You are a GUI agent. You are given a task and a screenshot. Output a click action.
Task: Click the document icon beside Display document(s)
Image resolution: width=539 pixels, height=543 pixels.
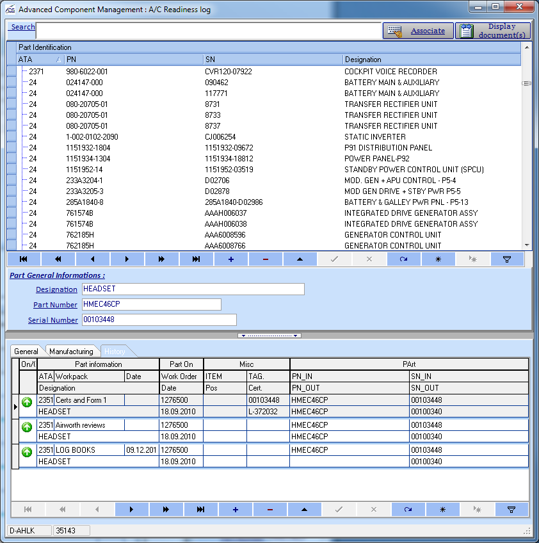click(465, 30)
